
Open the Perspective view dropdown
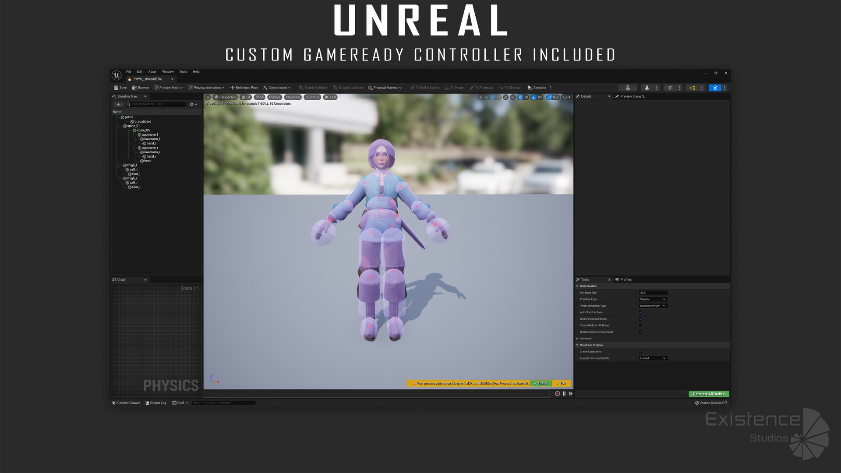click(225, 97)
